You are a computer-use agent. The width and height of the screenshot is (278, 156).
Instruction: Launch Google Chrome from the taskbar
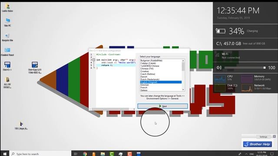(x=85, y=154)
